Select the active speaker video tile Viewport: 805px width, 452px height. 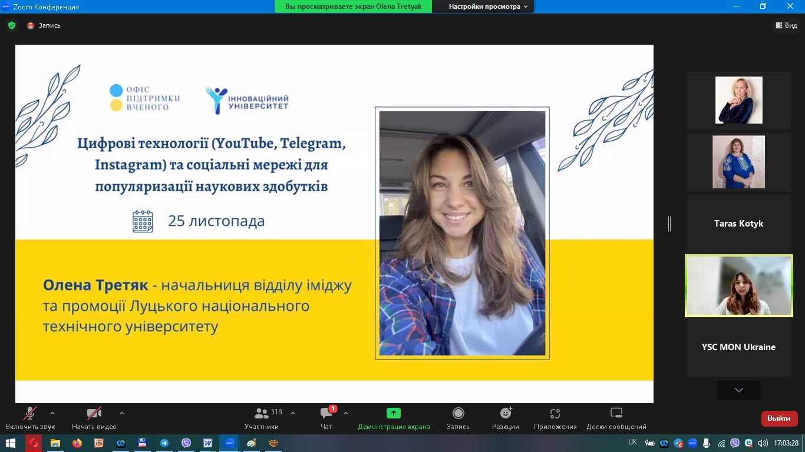[739, 285]
